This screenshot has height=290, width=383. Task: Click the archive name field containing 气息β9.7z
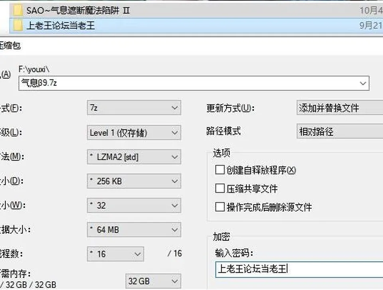click(x=194, y=83)
